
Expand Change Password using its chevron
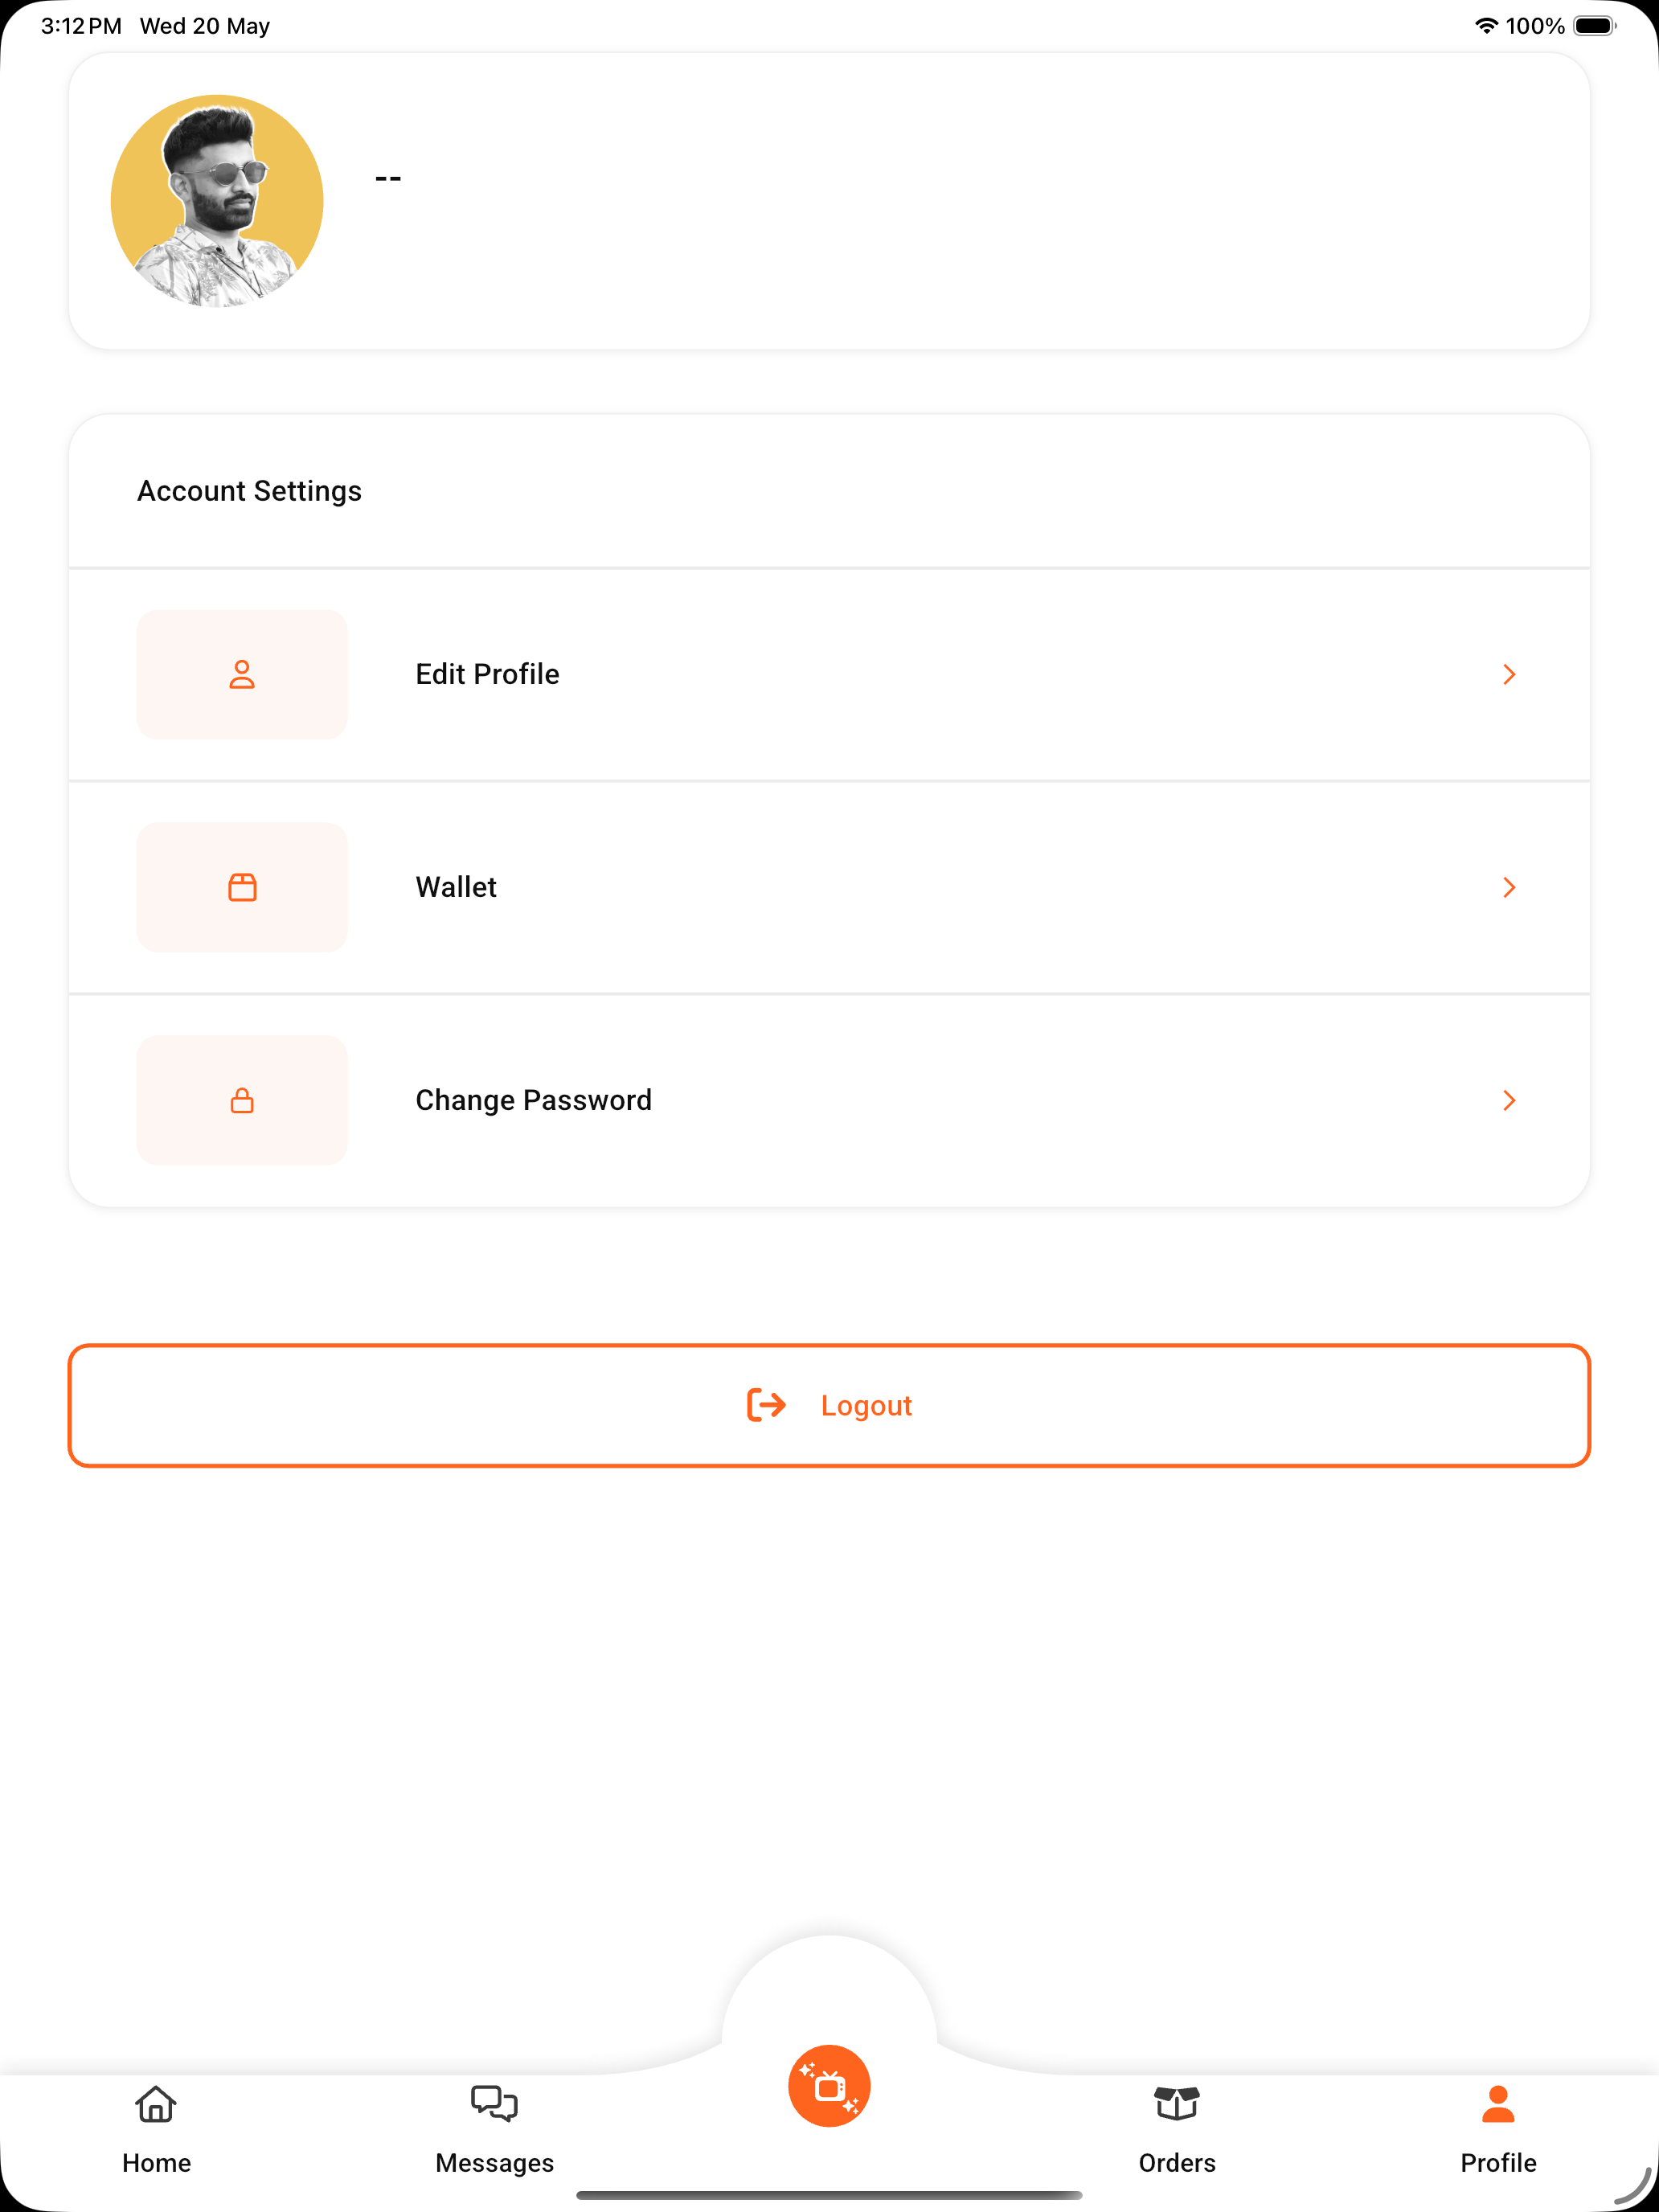click(x=1509, y=1100)
